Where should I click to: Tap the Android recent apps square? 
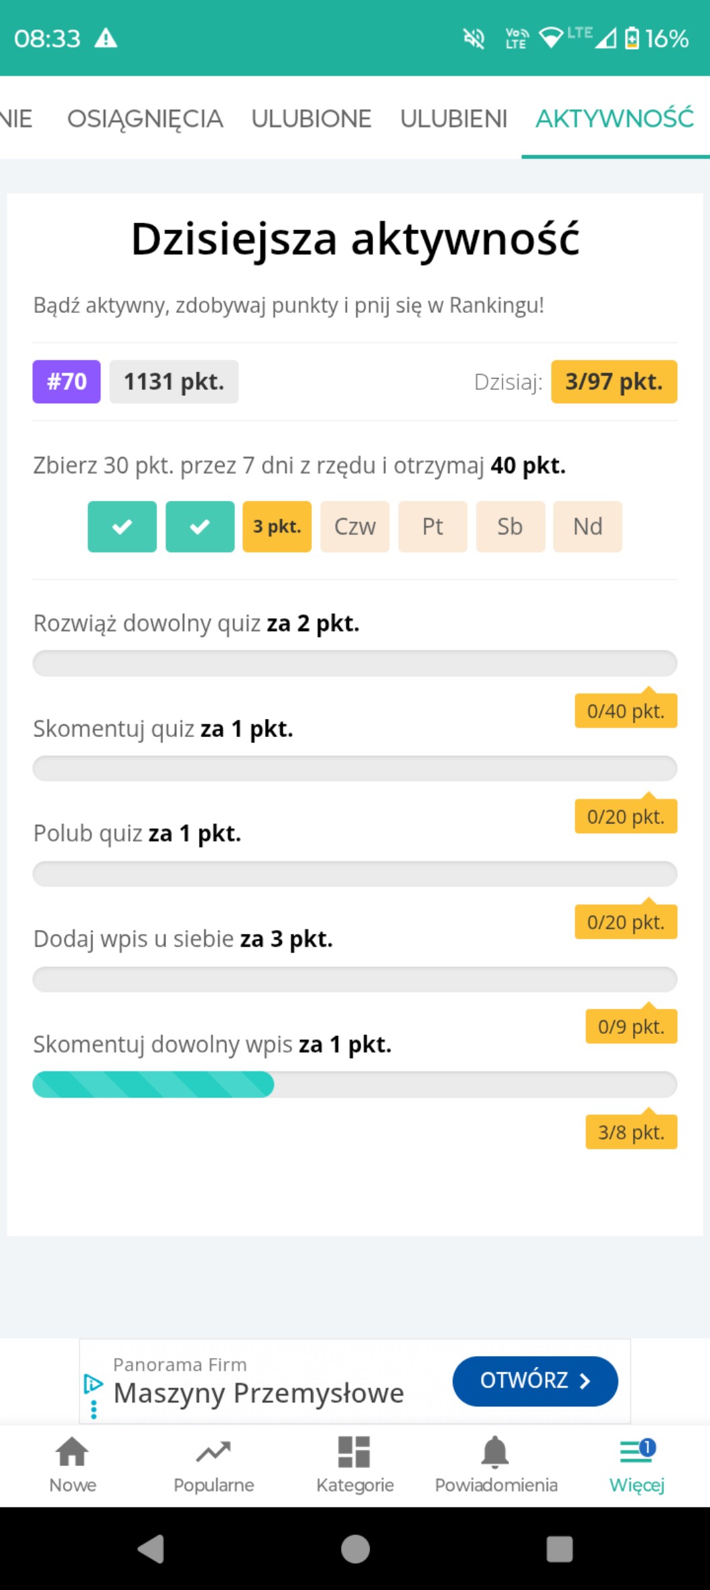pos(559,1548)
